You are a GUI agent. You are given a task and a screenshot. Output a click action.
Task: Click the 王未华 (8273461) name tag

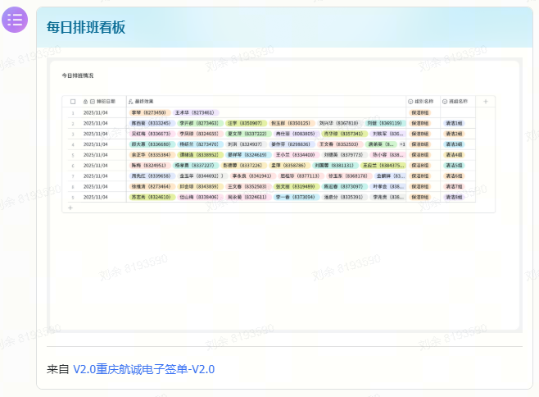coord(195,112)
